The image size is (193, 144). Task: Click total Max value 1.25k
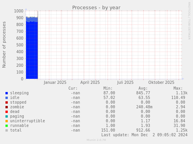(x=181, y=130)
